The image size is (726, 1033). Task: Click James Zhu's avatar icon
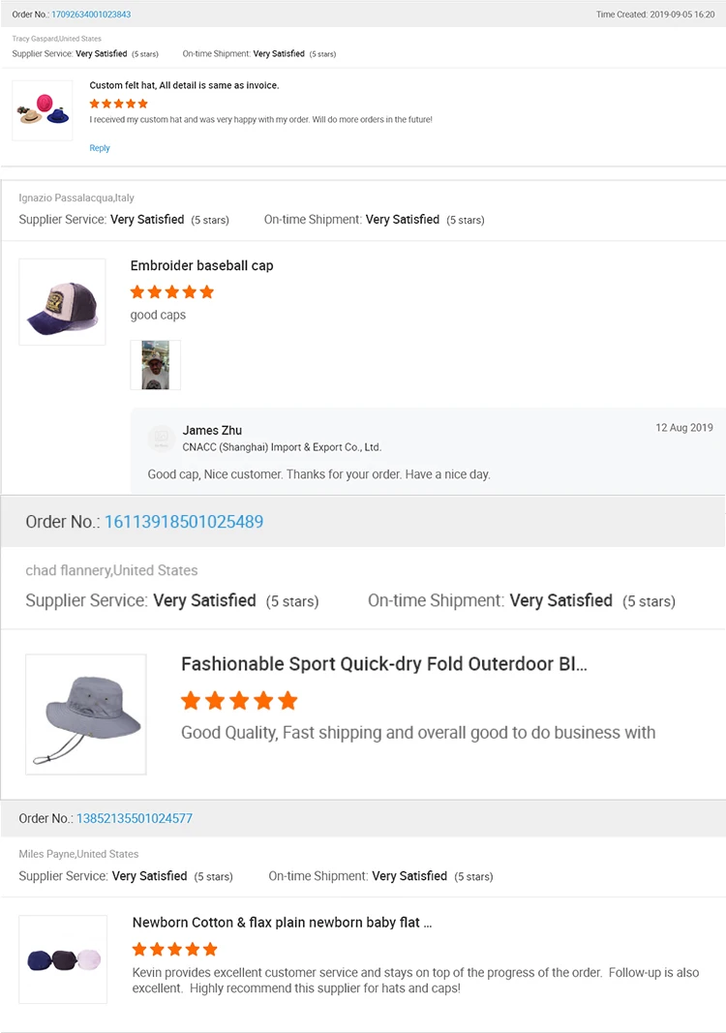[161, 439]
